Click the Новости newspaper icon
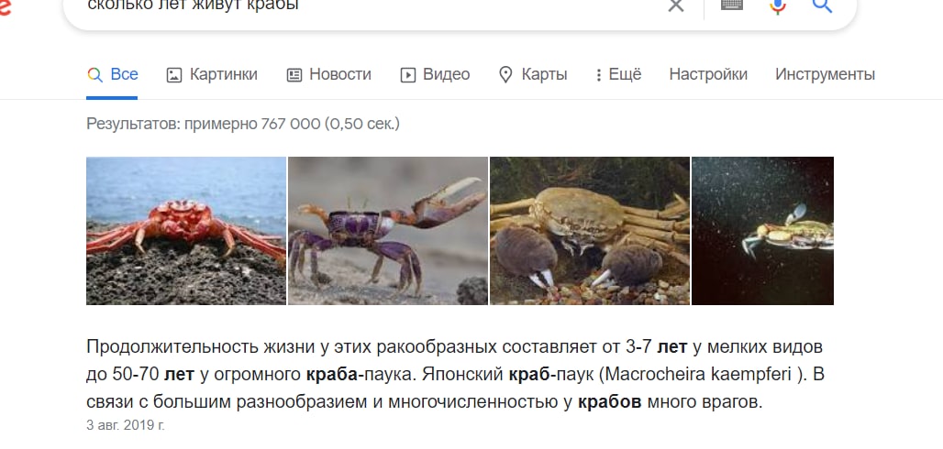 (x=294, y=75)
